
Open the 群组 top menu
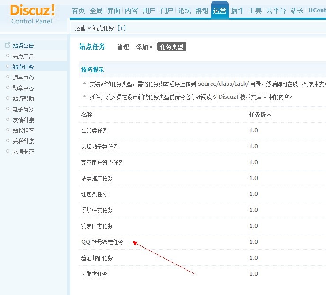click(x=202, y=11)
